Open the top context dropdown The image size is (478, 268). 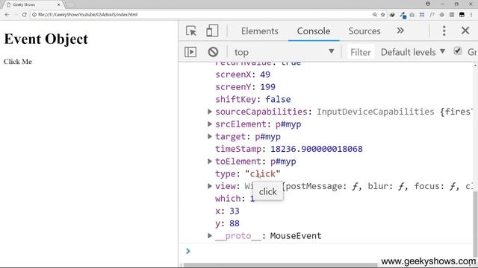tap(284, 52)
